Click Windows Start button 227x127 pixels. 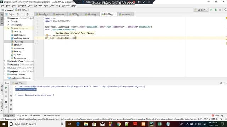(x=4, y=124)
